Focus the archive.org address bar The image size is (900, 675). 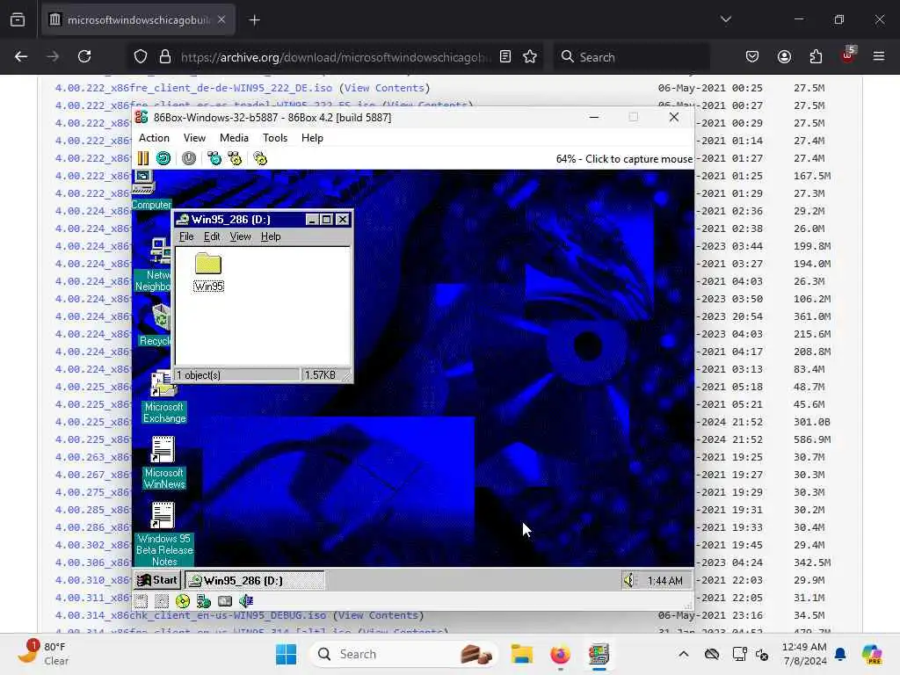(336, 57)
